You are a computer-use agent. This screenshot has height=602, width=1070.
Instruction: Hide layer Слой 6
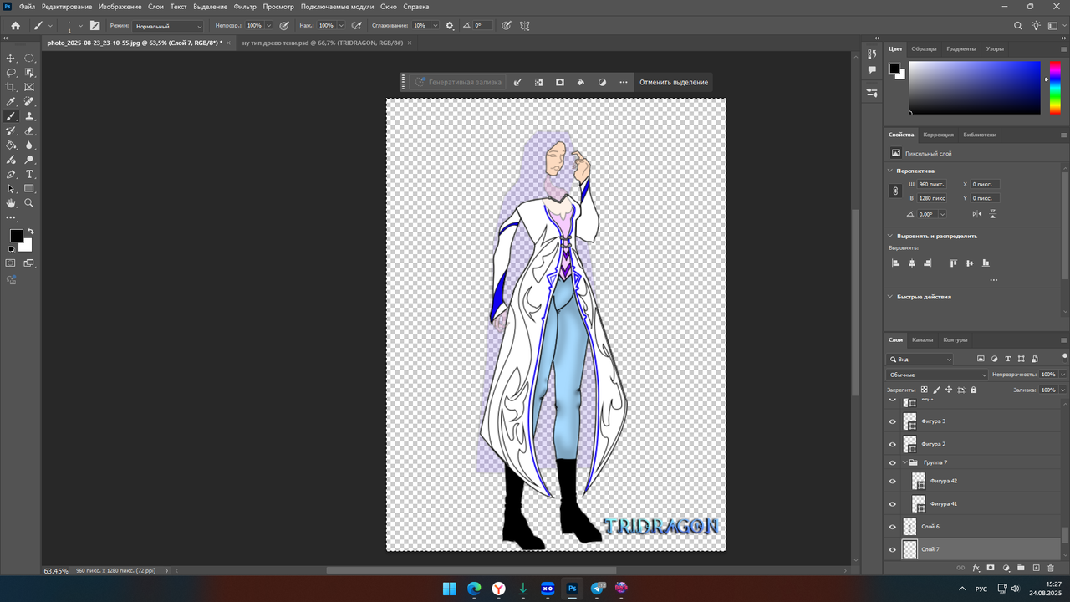pyautogui.click(x=892, y=527)
